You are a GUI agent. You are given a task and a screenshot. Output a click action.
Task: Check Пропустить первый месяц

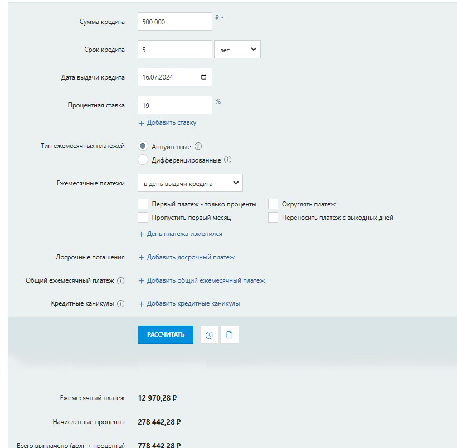[x=143, y=218]
